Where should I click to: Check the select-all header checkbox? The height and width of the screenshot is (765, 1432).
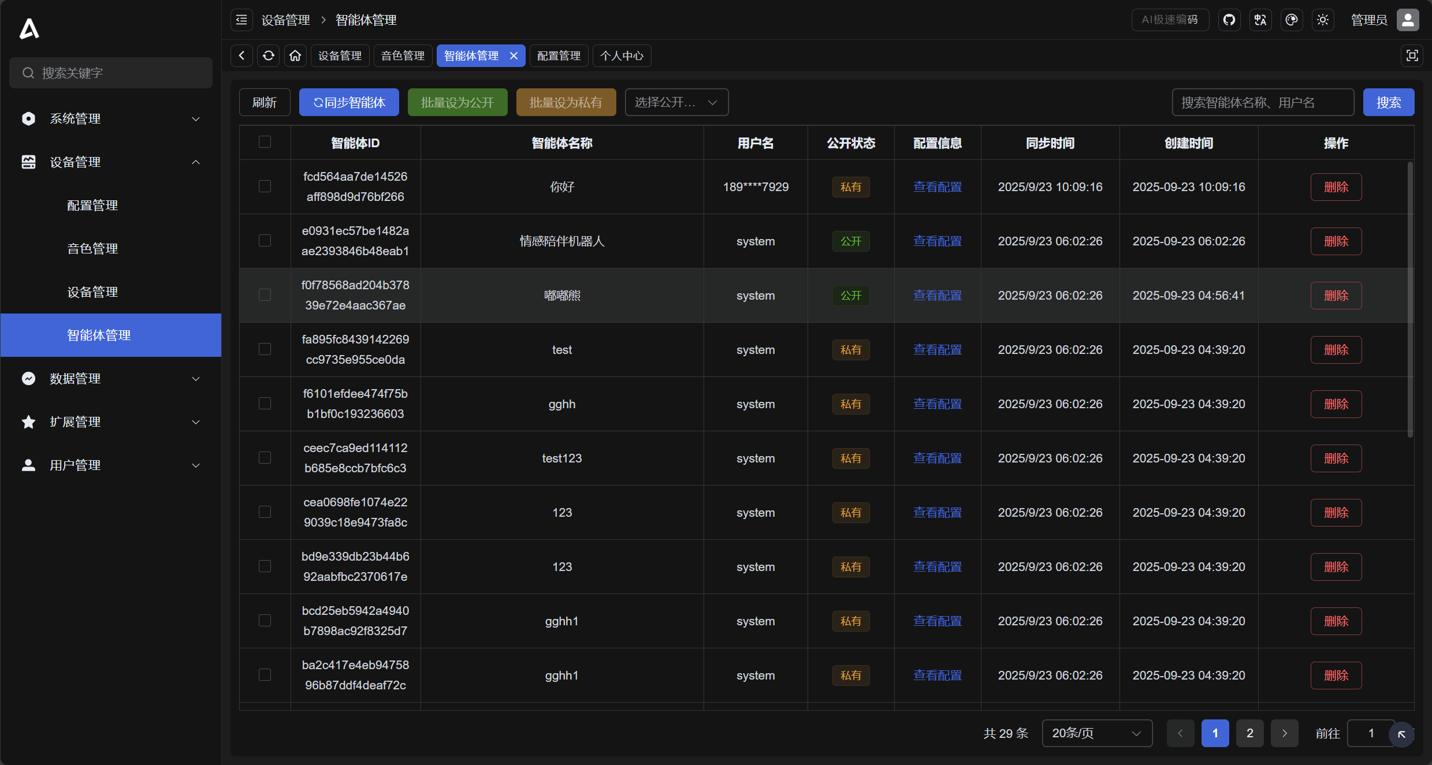265,142
